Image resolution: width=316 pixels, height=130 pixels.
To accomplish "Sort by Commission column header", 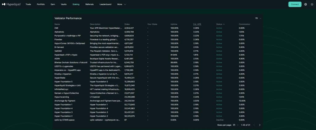I will pyautogui.click(x=244, y=24).
